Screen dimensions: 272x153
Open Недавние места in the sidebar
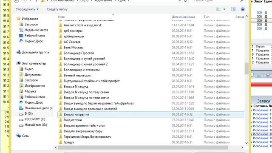pyautogui.click(x=36, y=30)
